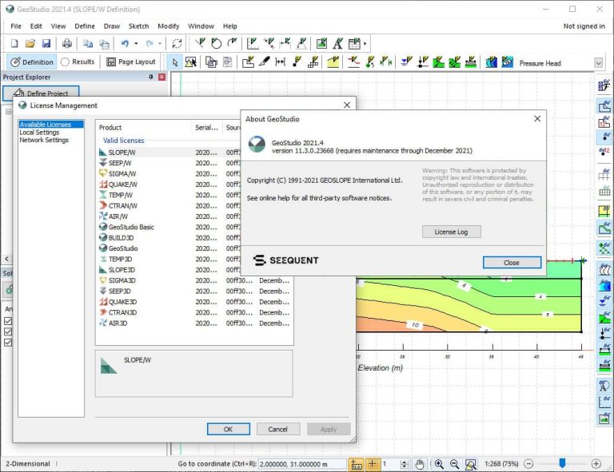This screenshot has height=472, width=614.
Task: Open the File menu
Action: point(16,26)
